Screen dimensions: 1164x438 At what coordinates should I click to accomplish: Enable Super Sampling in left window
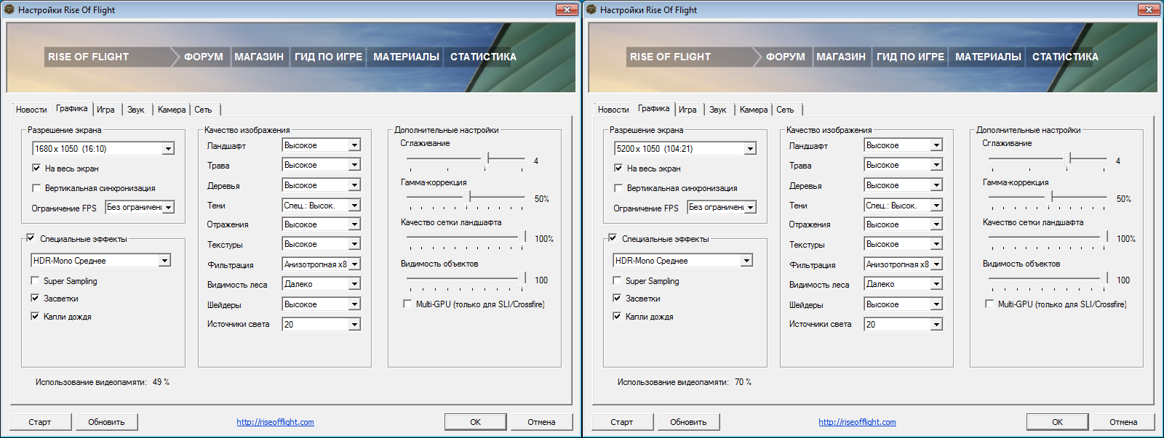coord(35,280)
